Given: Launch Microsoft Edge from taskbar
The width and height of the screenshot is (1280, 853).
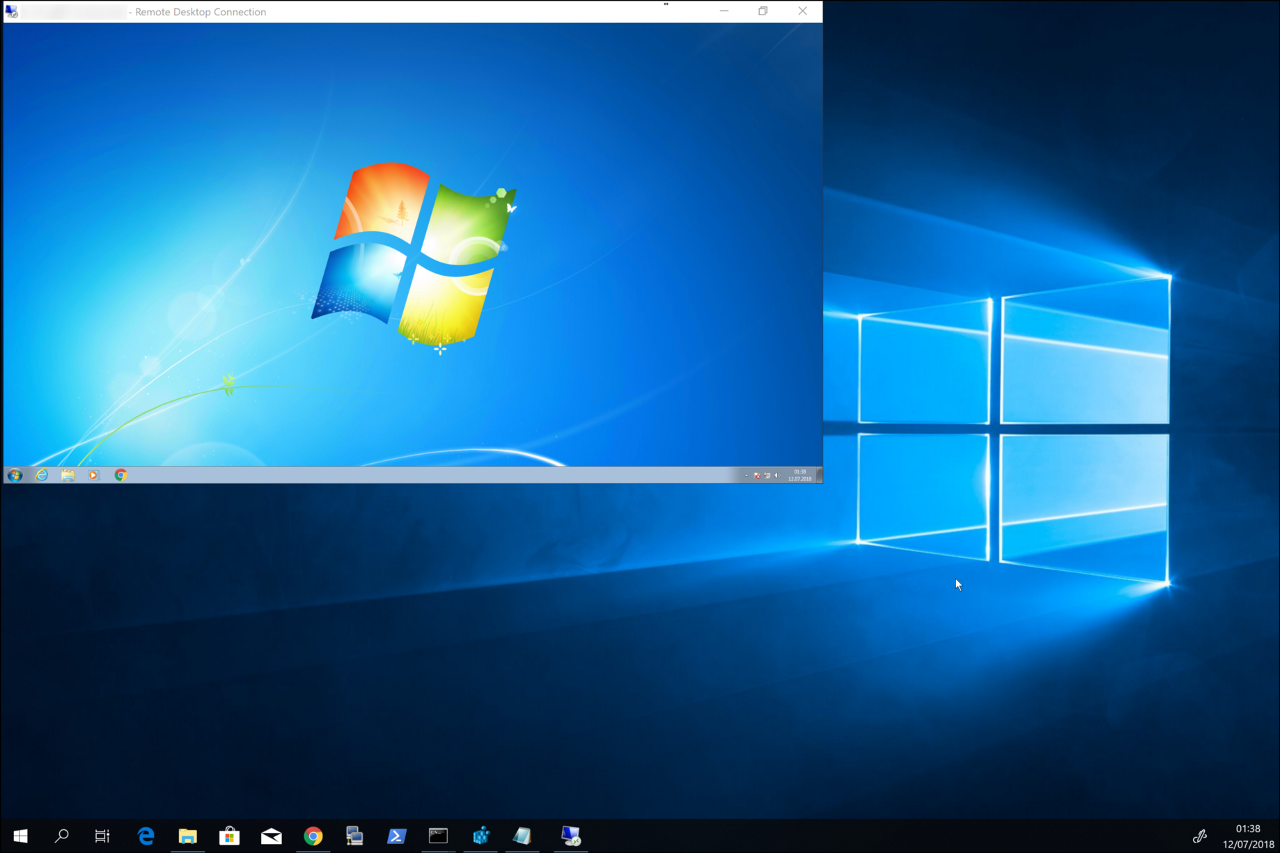Looking at the screenshot, I should coord(146,836).
